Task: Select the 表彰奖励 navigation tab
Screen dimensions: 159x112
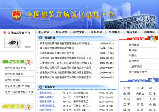Action: pos(97,32)
